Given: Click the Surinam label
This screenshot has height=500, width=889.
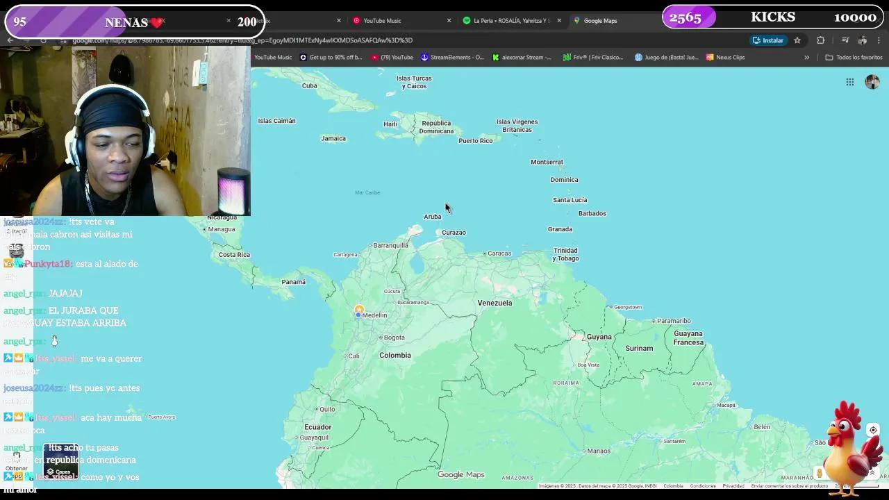Looking at the screenshot, I should [x=639, y=349].
